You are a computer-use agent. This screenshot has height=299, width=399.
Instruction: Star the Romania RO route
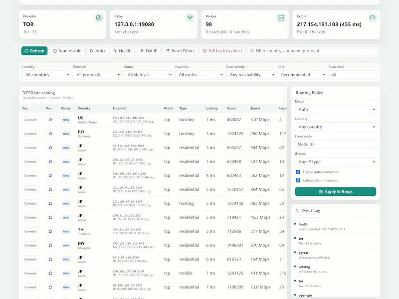pyautogui.click(x=50, y=134)
